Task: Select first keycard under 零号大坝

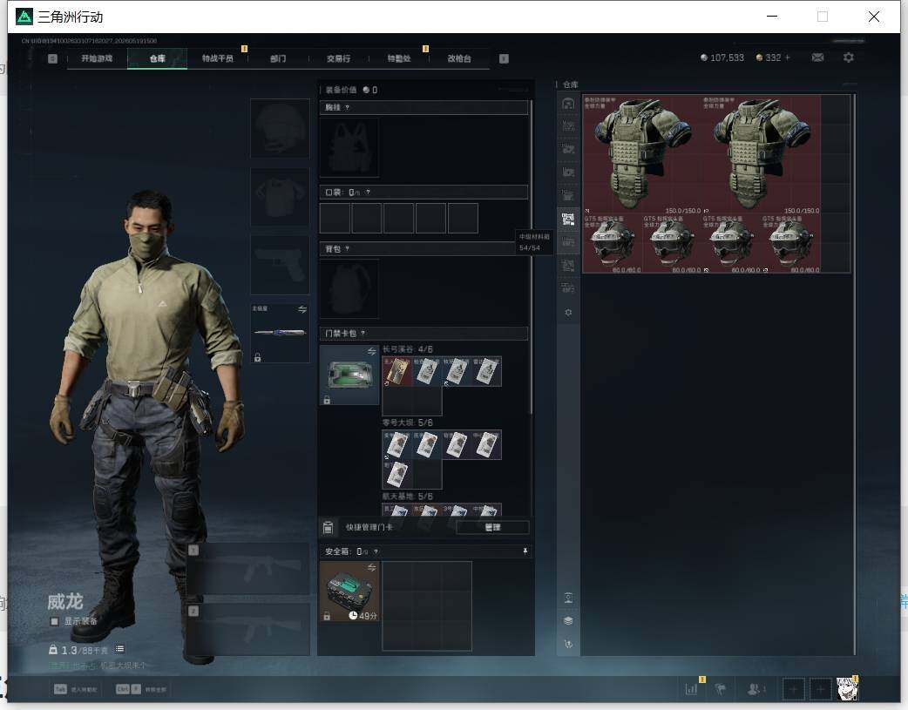Action: 397,445
